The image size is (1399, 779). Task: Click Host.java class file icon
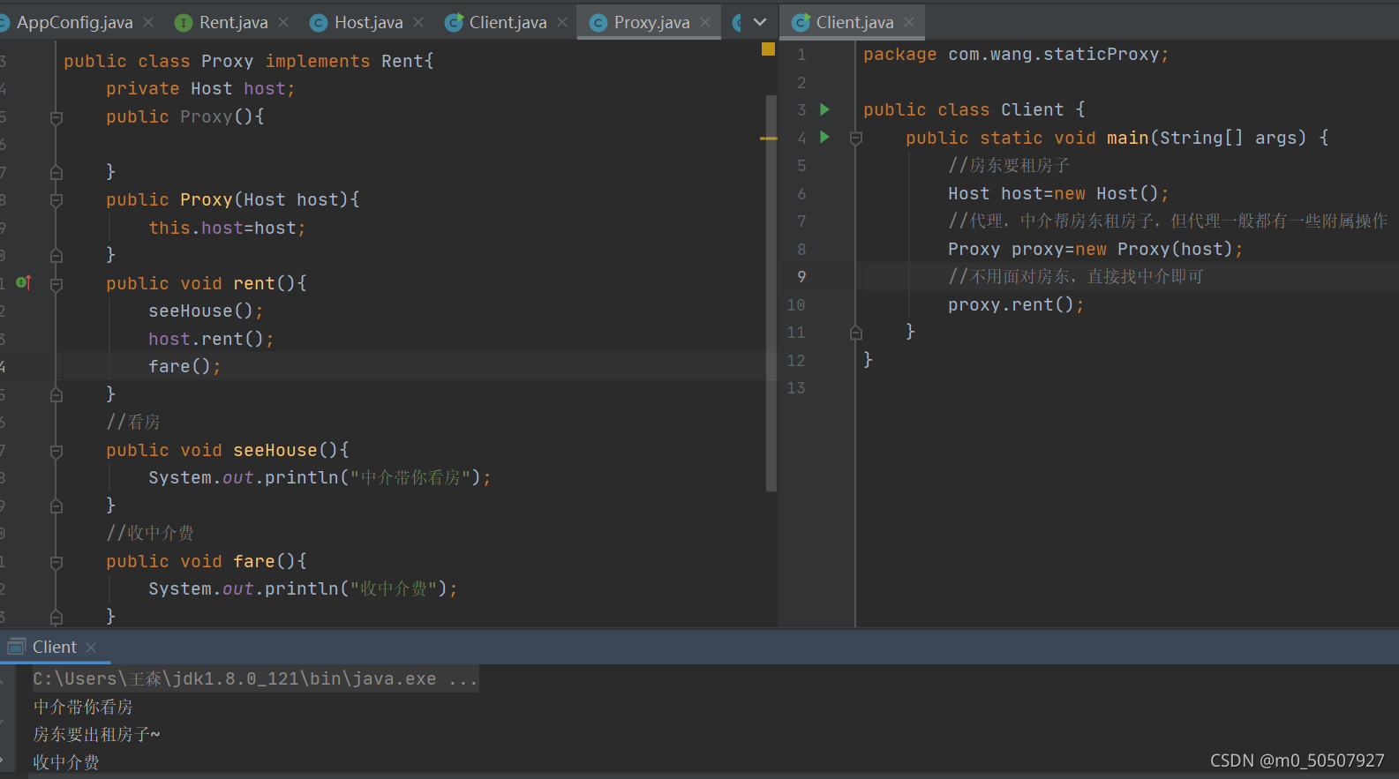pyautogui.click(x=319, y=23)
